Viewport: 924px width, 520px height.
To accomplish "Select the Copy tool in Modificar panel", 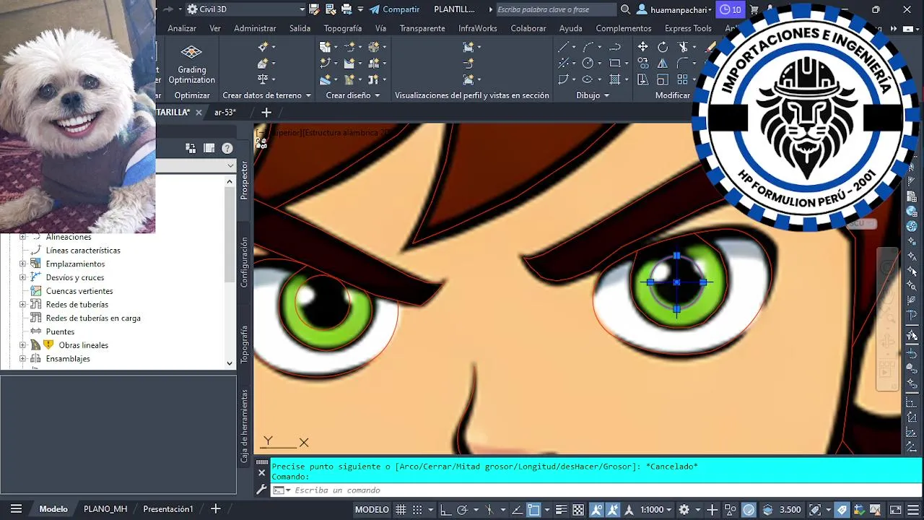I will tap(642, 64).
